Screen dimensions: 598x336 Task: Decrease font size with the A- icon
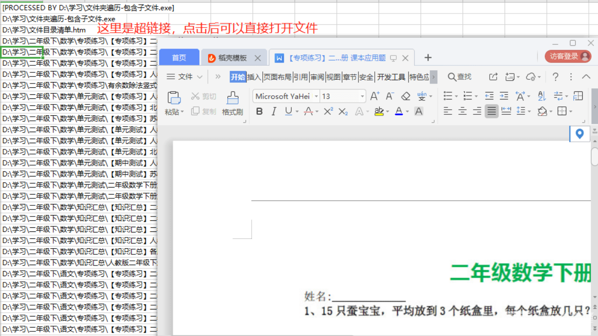coord(390,96)
